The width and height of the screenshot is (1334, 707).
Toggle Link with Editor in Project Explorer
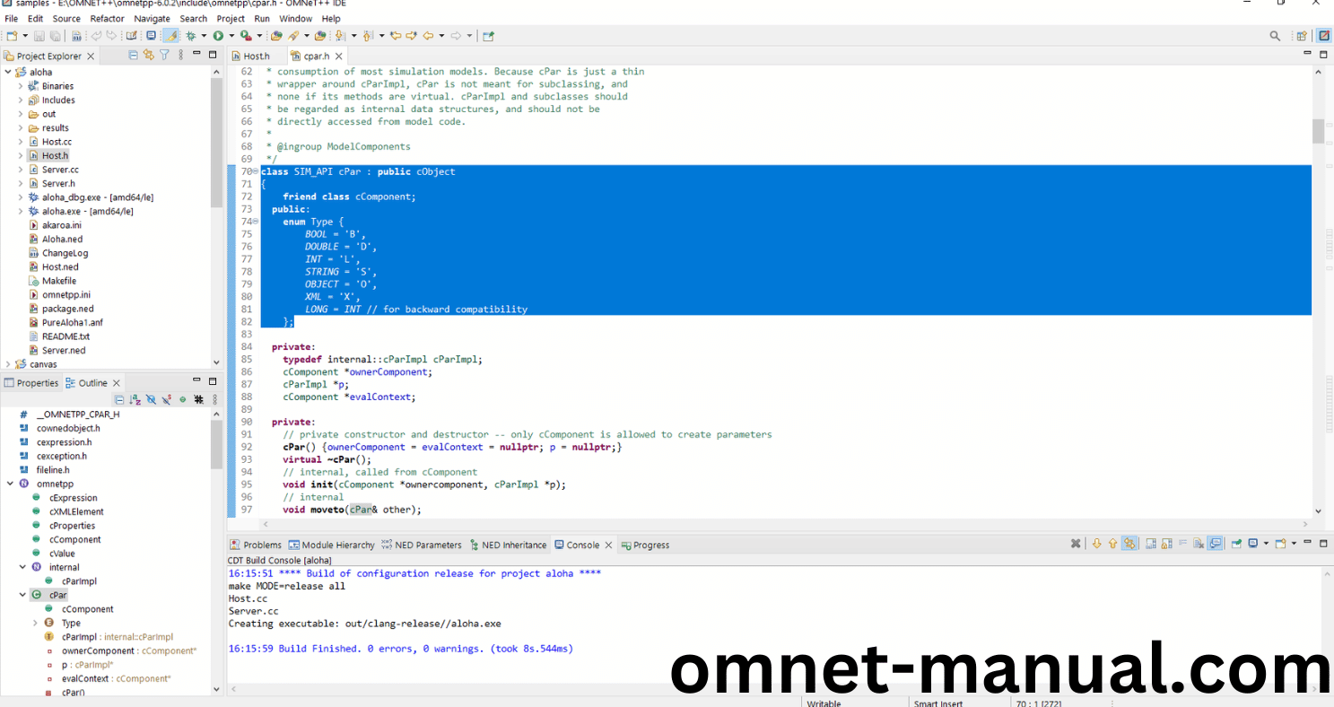148,56
